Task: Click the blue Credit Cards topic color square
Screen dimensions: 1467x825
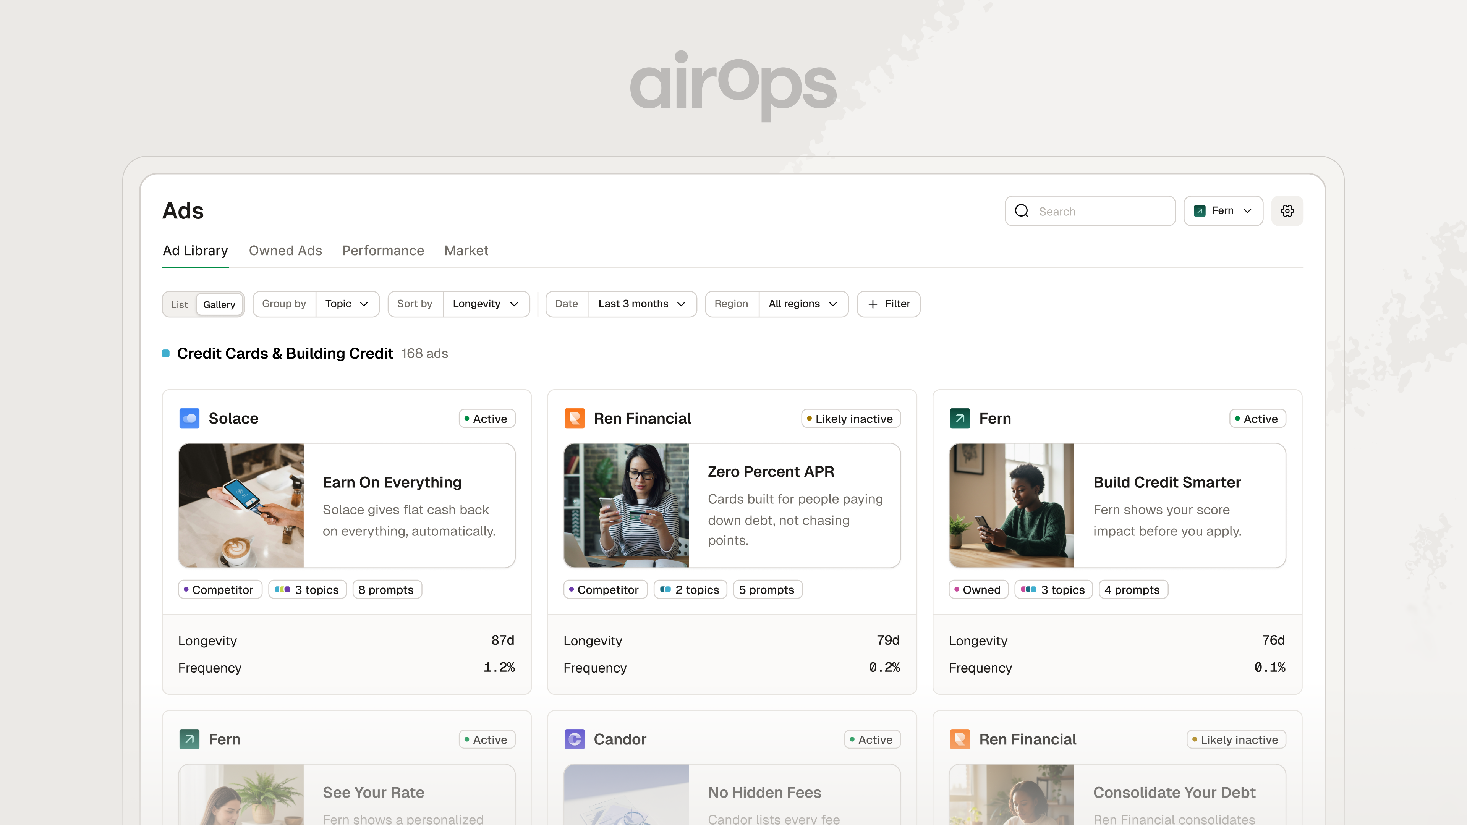Action: 166,354
